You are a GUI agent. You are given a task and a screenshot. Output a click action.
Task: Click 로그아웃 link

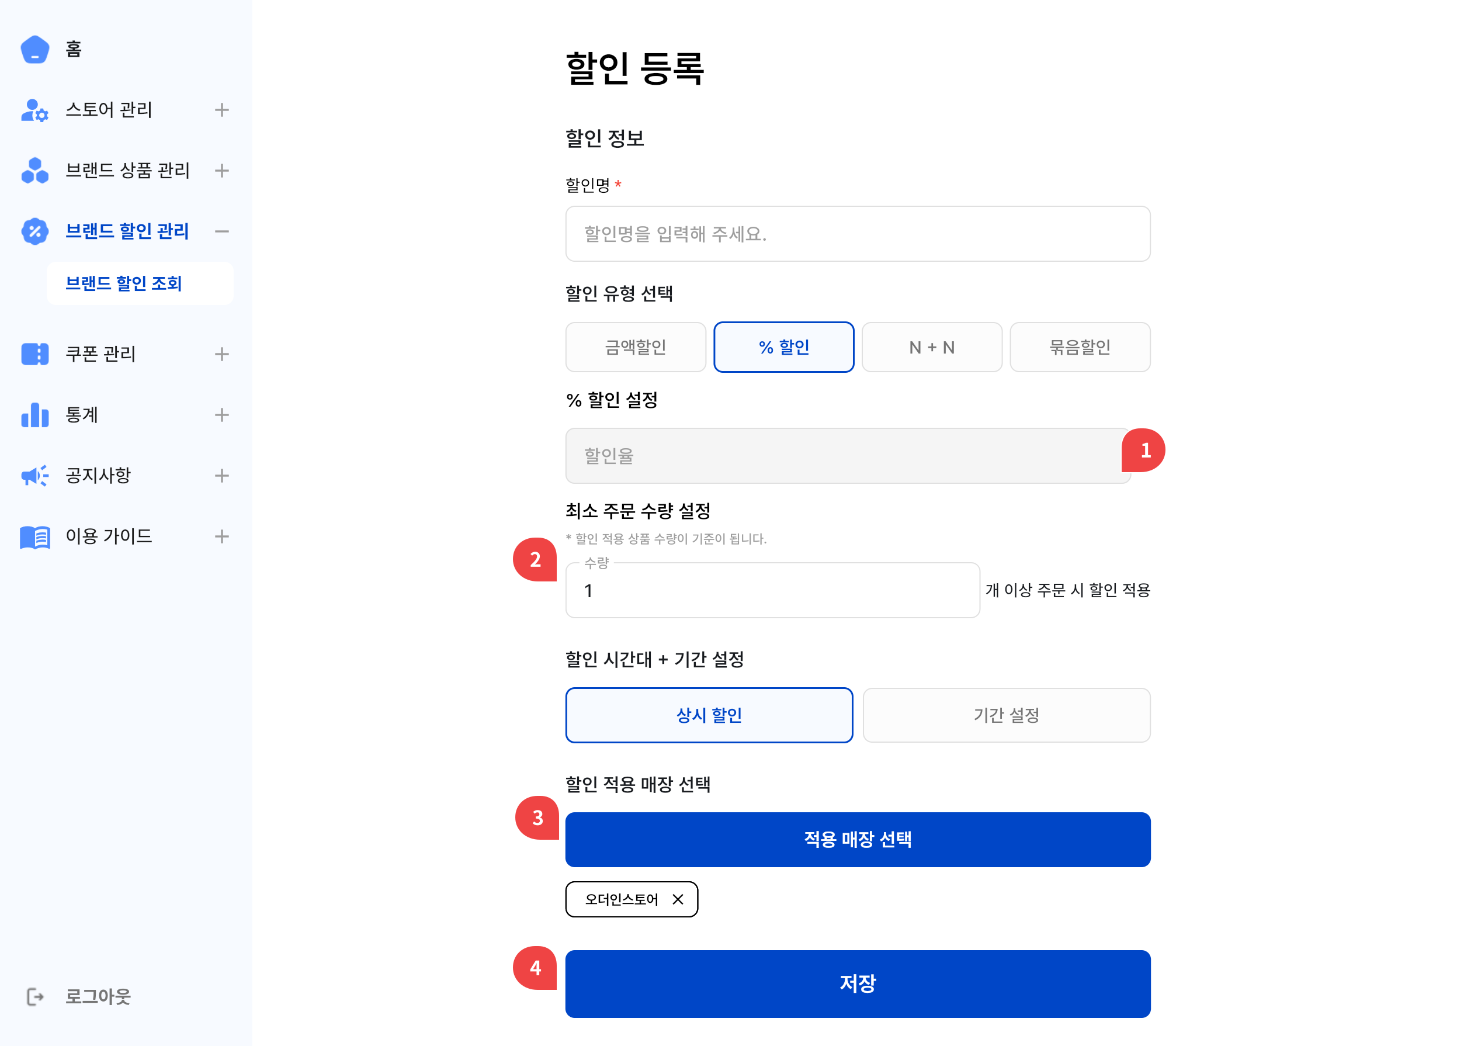98,996
